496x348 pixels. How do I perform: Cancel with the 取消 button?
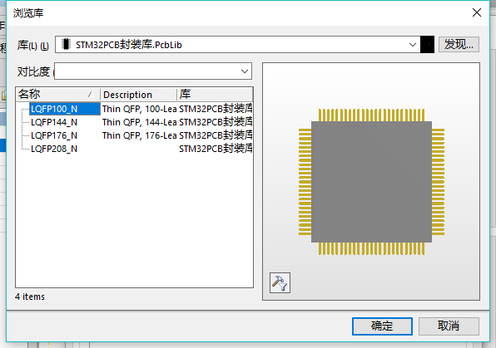point(449,326)
